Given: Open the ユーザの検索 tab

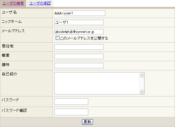Looking at the screenshot, I should pos(13,3).
